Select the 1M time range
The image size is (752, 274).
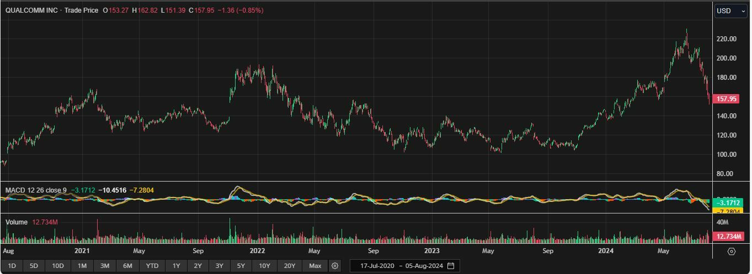point(82,266)
